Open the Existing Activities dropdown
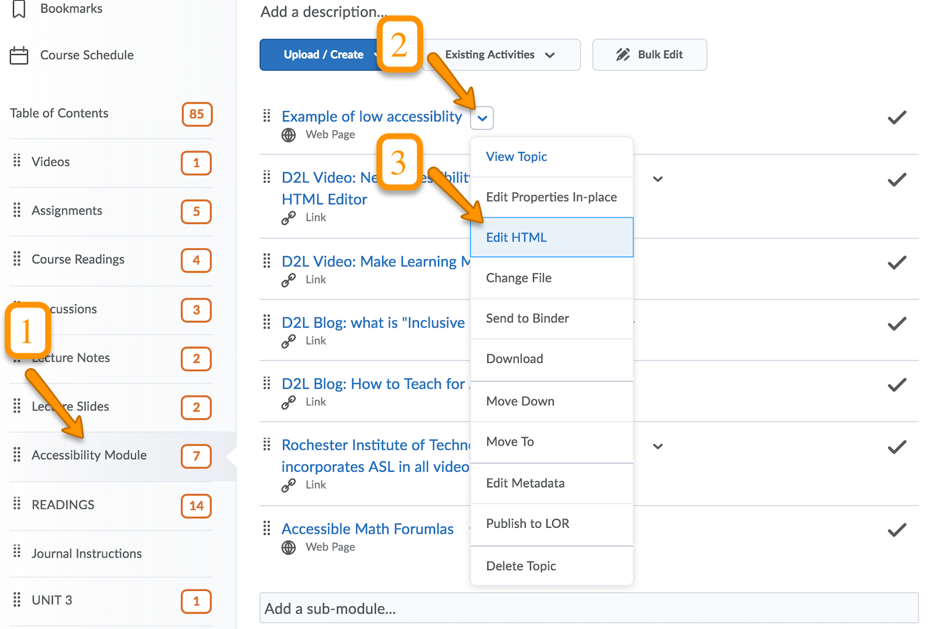 pos(501,55)
